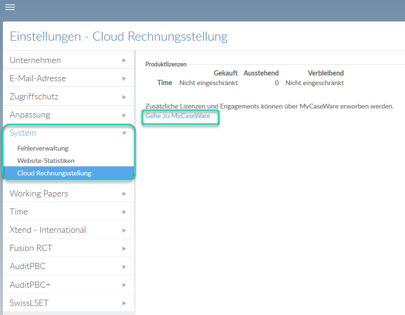Expand the Unternehmen section arrow
Screen dimensions: 405x315
point(124,60)
